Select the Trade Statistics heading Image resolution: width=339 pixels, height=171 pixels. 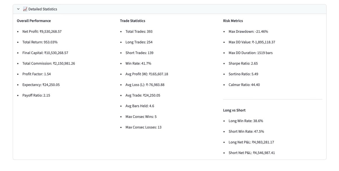coord(132,21)
